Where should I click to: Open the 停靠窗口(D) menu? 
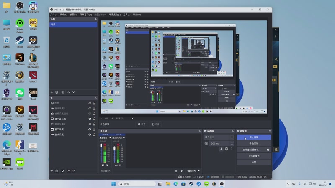(x=86, y=15)
